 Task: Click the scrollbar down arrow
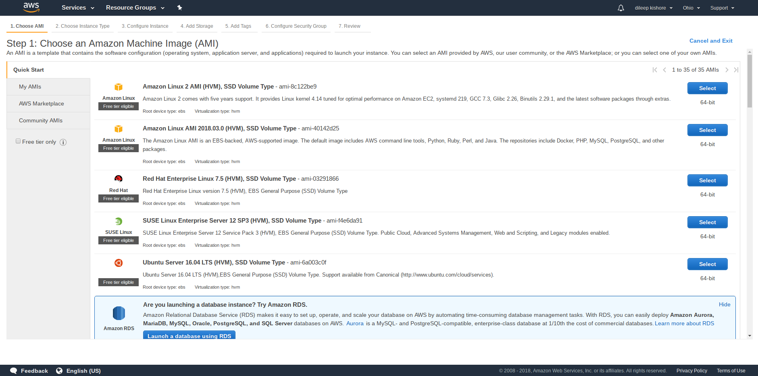pyautogui.click(x=750, y=336)
